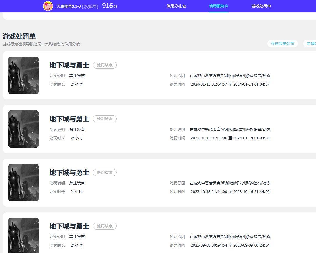316x253 pixels.
Task: Click the 天威账号3.3-3 account name
Action: pos(68,6)
